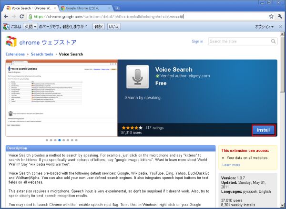The image size is (286, 209).
Task: Click the Chrome Web Store logo
Action: (x=11, y=42)
